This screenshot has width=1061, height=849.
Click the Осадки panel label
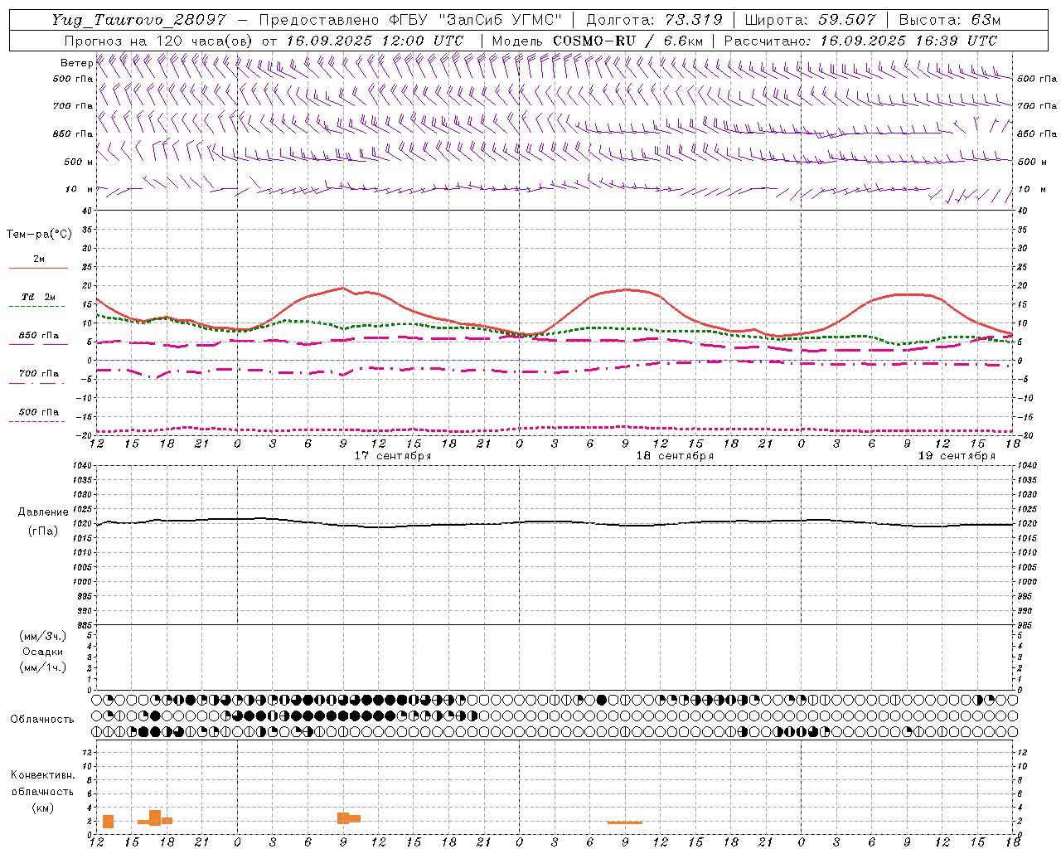pos(43,652)
